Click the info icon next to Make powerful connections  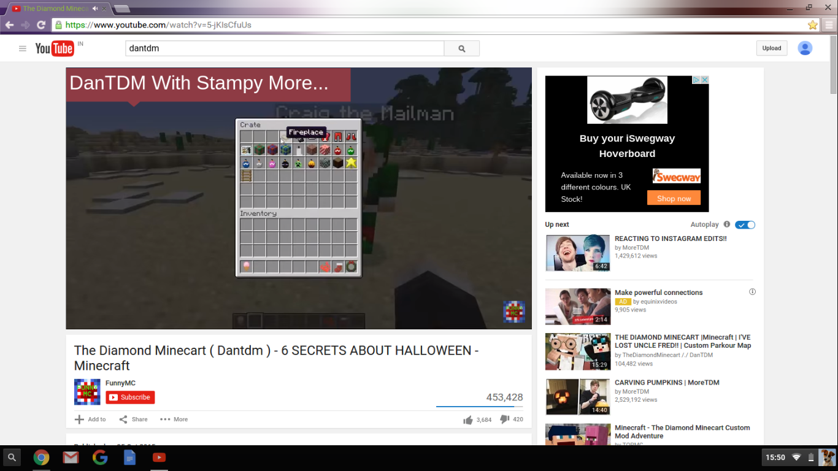point(753,292)
